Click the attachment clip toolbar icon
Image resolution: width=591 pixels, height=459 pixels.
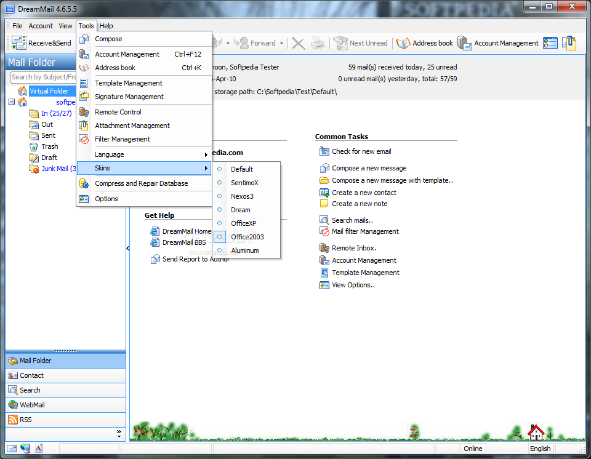pyautogui.click(x=569, y=43)
